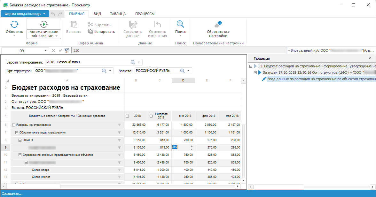Viewport: 376px width, 197px height.
Task: Click the formula bar cancel X icon
Action: click(53, 50)
